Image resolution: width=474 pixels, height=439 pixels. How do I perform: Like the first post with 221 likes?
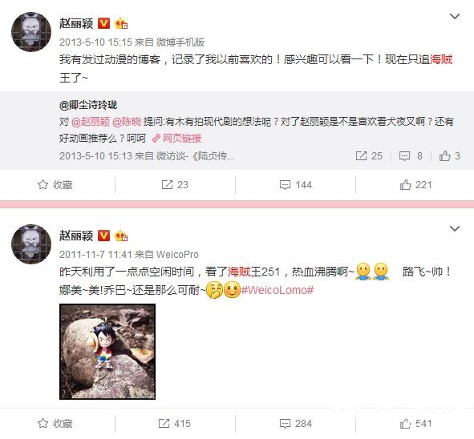(x=415, y=184)
